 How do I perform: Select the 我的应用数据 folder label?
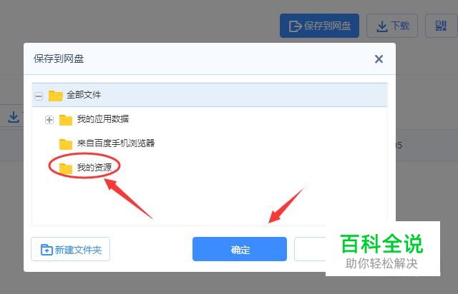click(103, 119)
